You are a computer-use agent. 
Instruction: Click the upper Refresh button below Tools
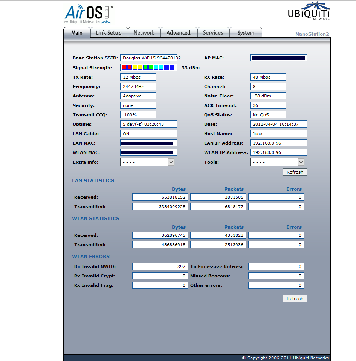coord(295,172)
